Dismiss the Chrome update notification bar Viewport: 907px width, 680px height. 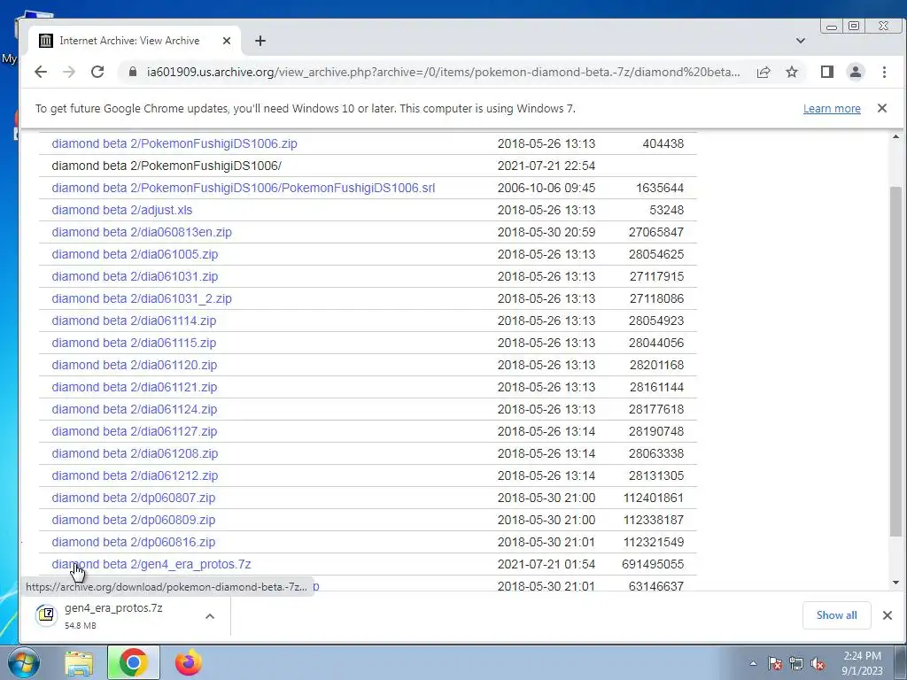[x=881, y=108]
